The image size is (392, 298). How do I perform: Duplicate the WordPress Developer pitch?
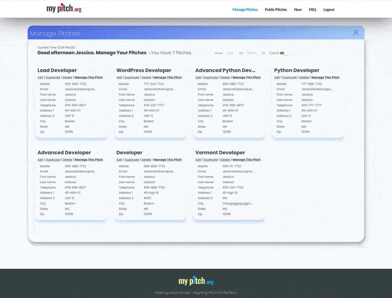(x=132, y=77)
